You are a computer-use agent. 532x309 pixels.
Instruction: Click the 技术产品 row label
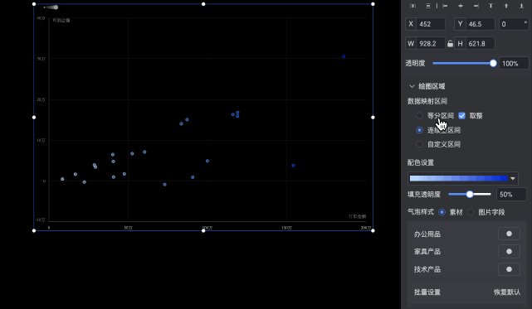[x=427, y=270]
